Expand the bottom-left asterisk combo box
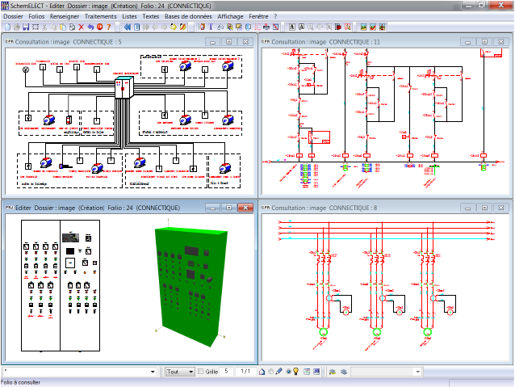Screen dimensions: 515x387 coord(153,372)
